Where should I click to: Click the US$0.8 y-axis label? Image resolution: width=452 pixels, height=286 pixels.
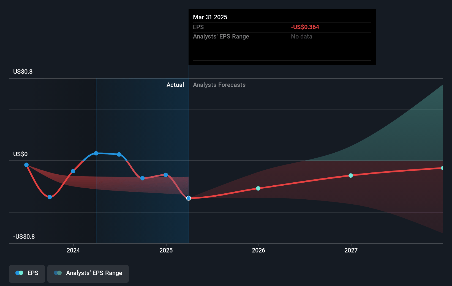point(23,72)
